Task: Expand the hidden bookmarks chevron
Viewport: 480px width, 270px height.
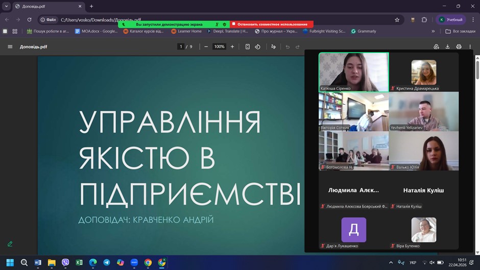Action: coord(433,31)
